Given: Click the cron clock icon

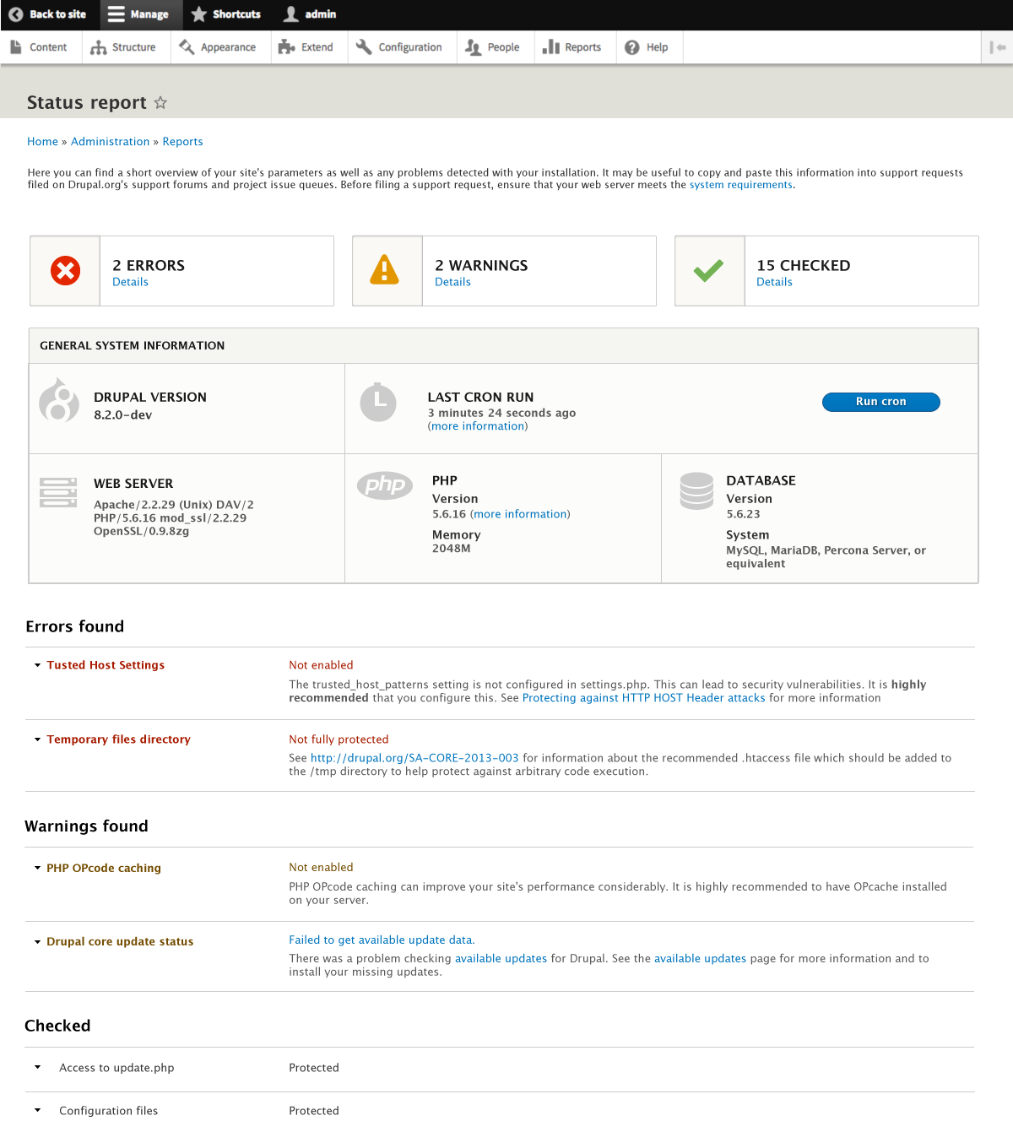Looking at the screenshot, I should (378, 402).
